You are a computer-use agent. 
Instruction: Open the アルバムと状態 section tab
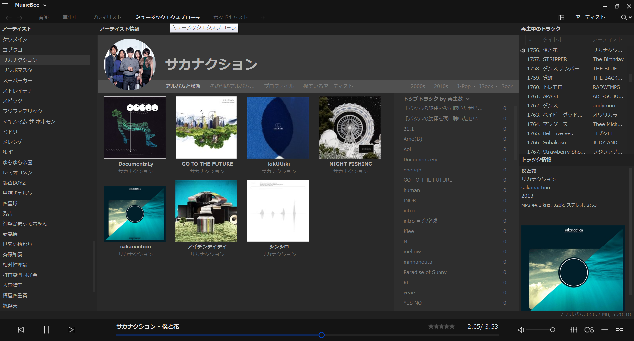pos(183,86)
